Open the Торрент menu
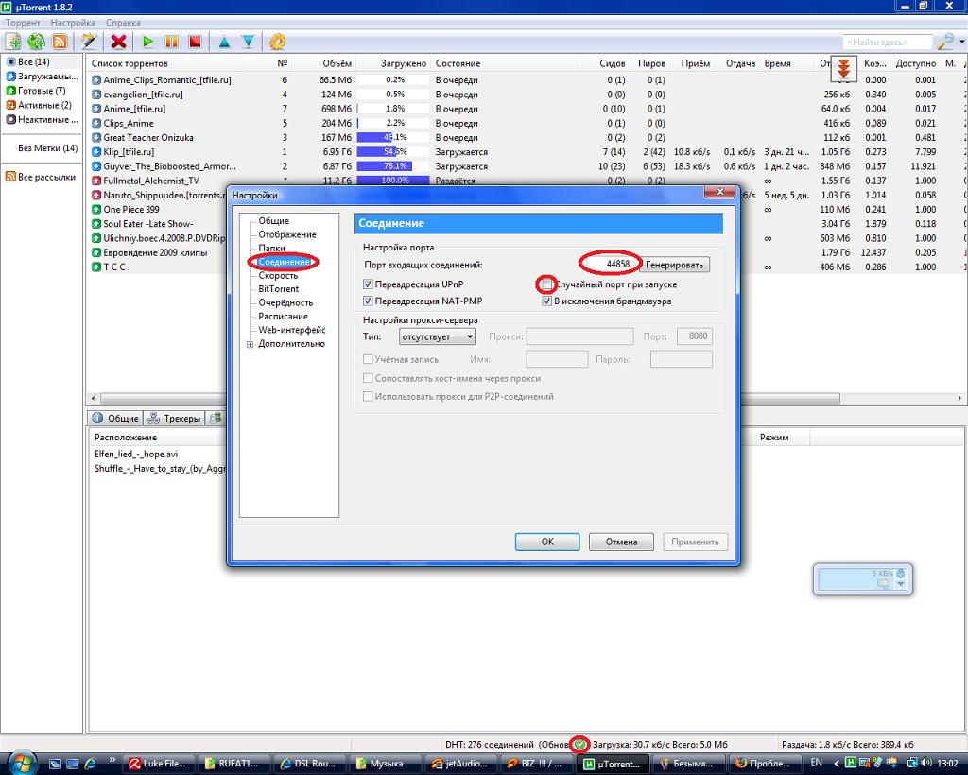968x775 pixels. point(23,23)
